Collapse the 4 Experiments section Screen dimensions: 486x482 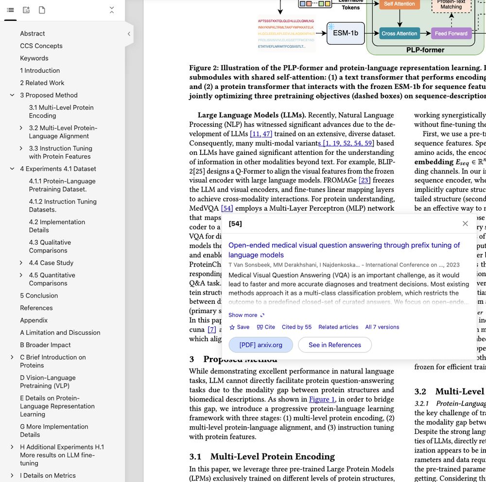[12, 169]
